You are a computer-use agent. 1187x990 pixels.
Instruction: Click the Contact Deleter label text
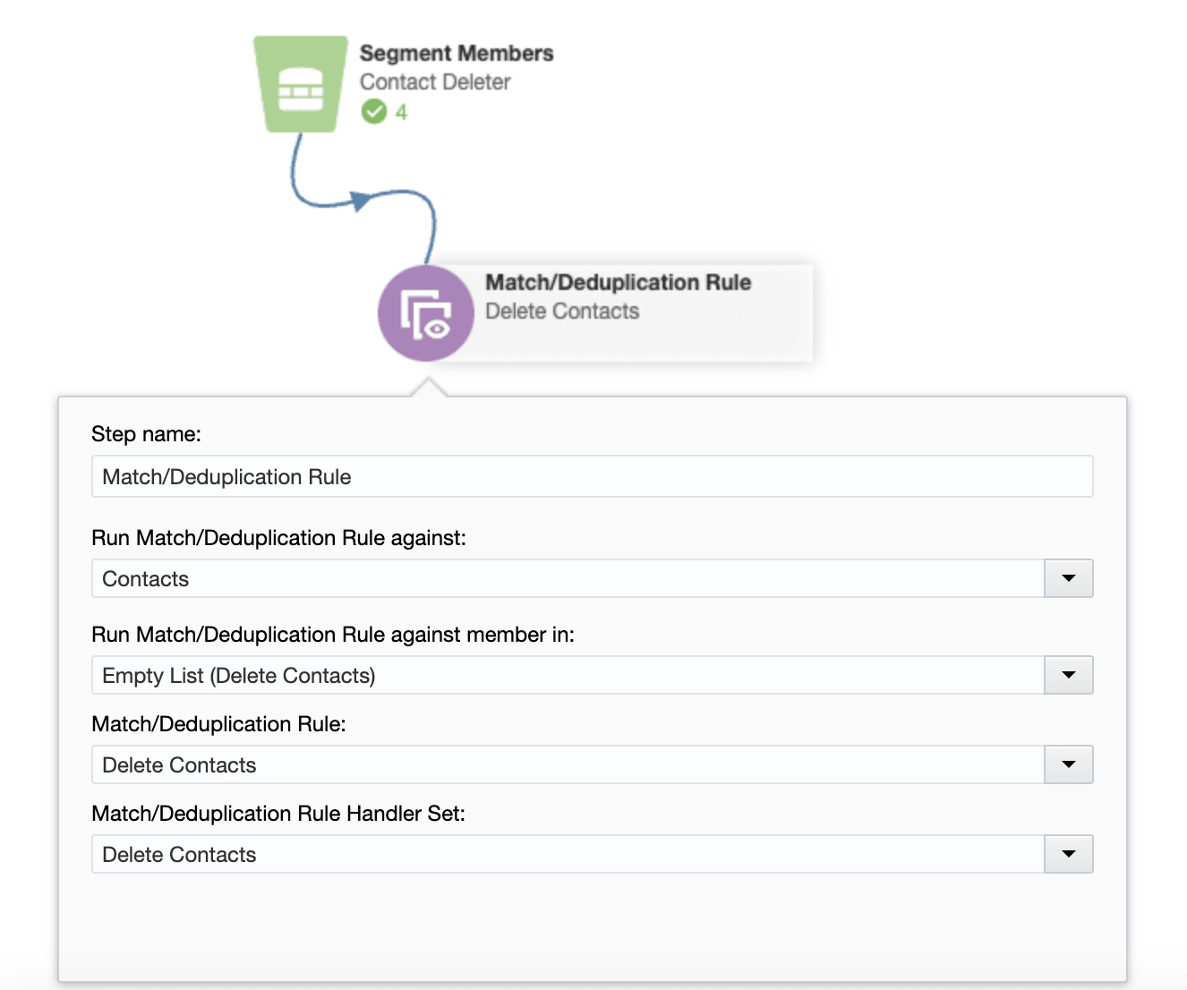[x=435, y=81]
